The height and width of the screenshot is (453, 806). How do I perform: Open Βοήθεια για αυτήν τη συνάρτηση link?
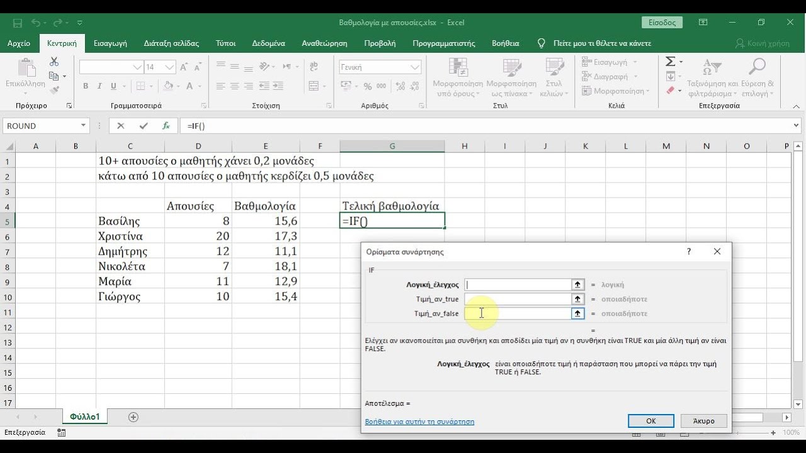click(419, 422)
